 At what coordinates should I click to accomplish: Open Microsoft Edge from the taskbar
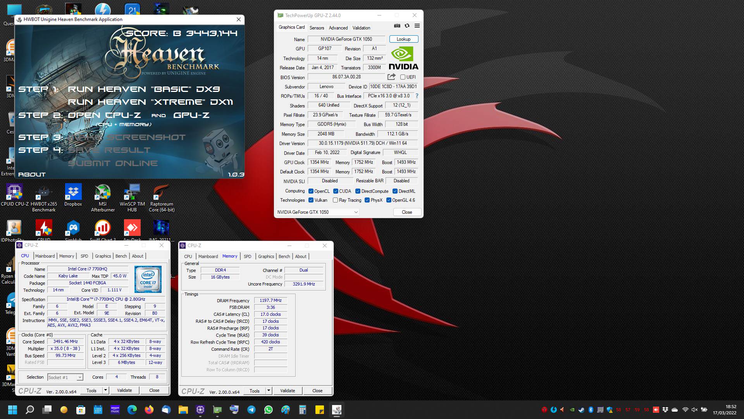[132, 410]
